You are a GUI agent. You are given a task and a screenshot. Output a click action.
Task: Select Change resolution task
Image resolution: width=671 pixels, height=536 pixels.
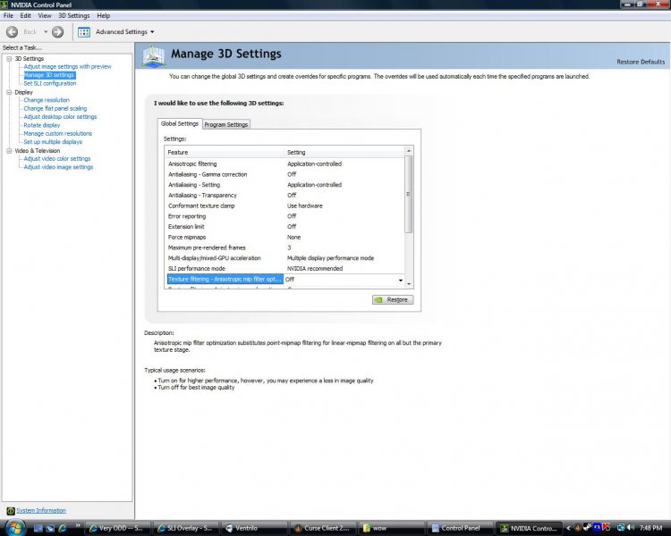click(47, 100)
